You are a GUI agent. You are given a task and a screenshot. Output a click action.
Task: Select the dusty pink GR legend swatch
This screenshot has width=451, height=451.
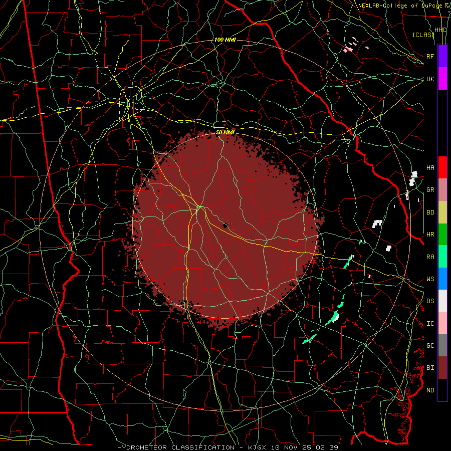pyautogui.click(x=442, y=190)
